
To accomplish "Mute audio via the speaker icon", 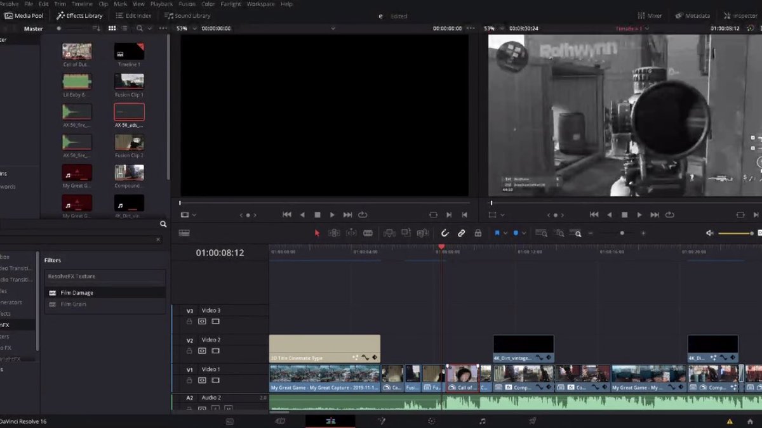I will [x=710, y=233].
